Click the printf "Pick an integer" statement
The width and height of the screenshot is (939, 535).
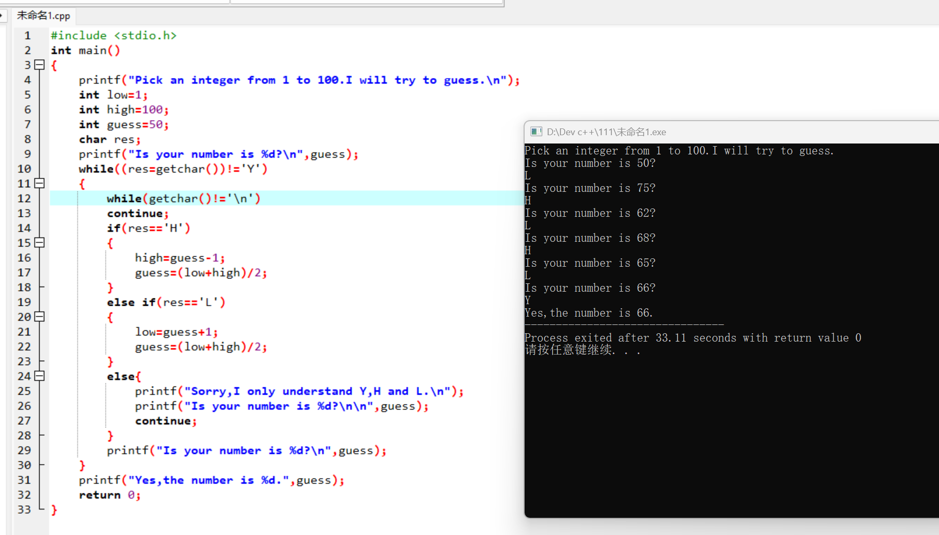(299, 80)
